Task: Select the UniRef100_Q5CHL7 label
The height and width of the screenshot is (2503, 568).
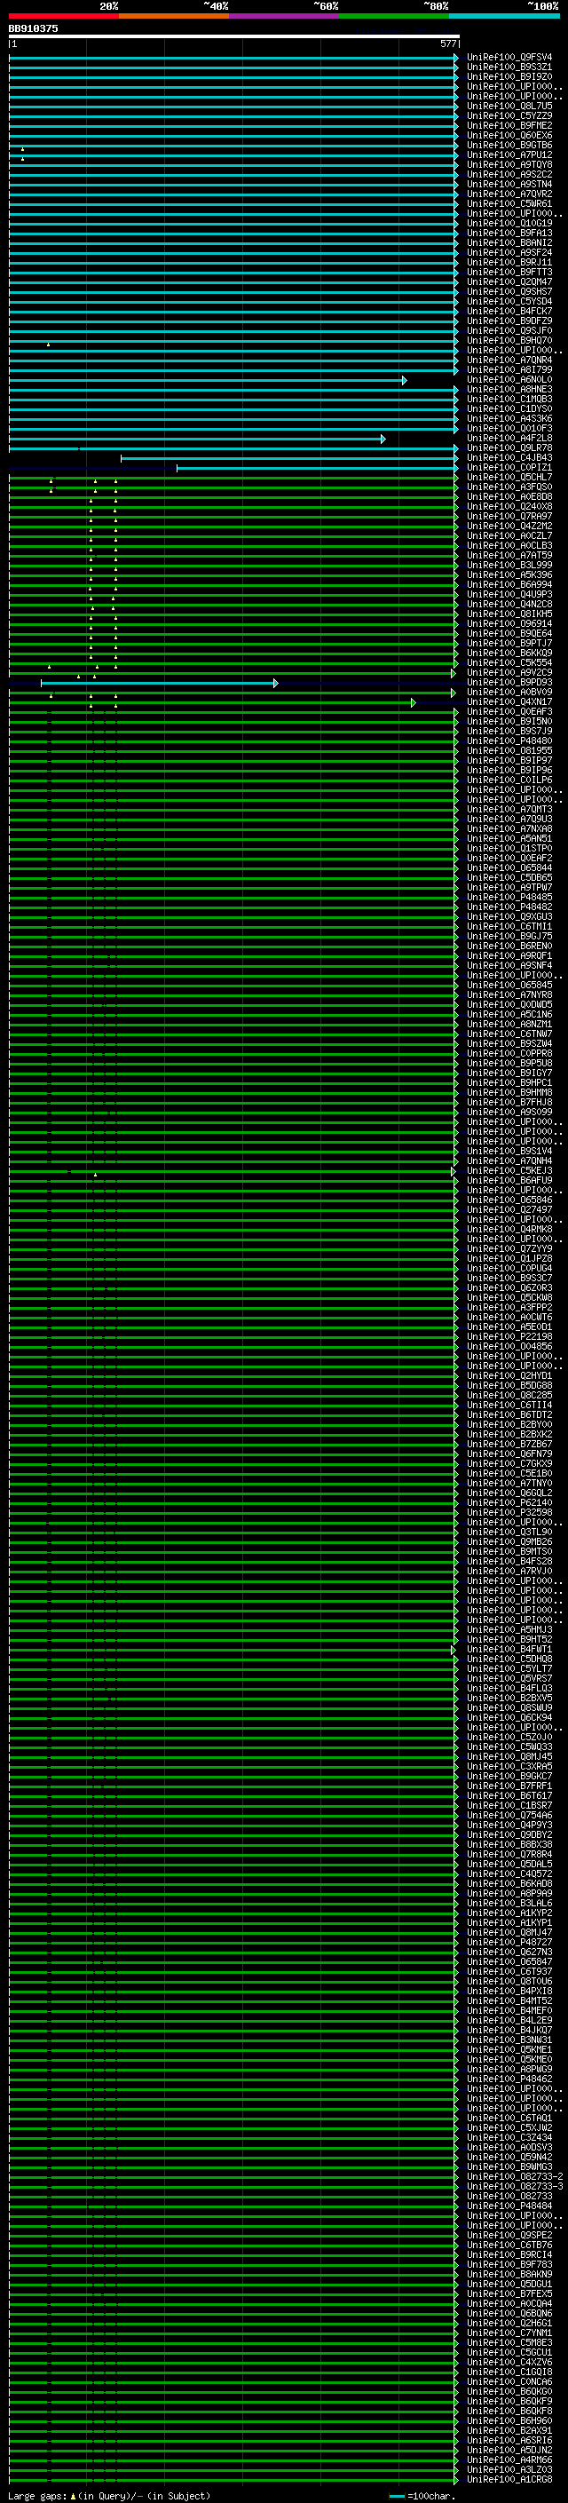Action: pyautogui.click(x=509, y=477)
